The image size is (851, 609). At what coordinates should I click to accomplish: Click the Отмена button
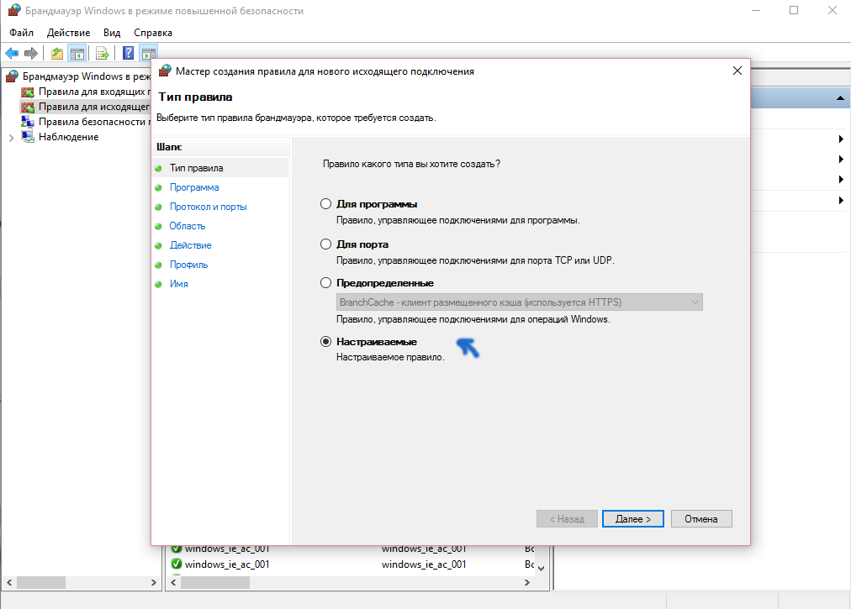click(701, 518)
